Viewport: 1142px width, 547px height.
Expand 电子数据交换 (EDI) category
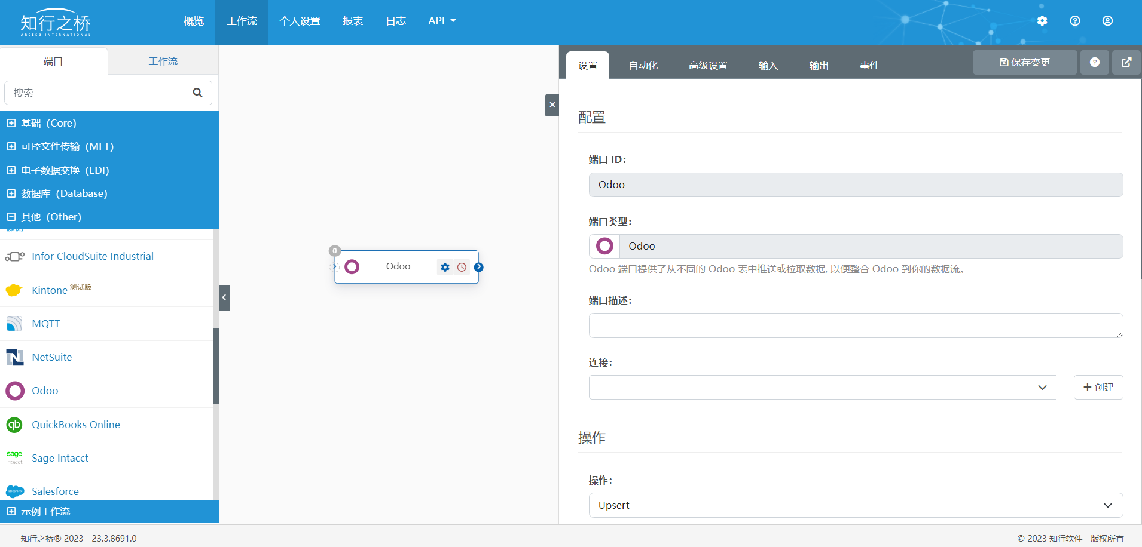(x=109, y=170)
